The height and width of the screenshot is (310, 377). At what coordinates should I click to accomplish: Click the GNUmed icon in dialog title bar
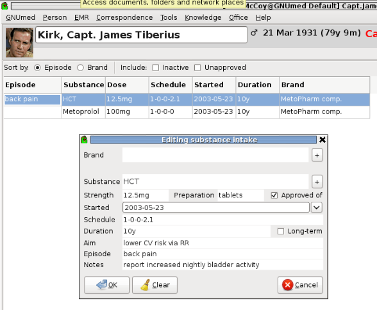point(84,140)
